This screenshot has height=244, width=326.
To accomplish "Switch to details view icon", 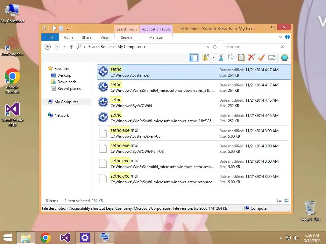I will tap(279, 200).
